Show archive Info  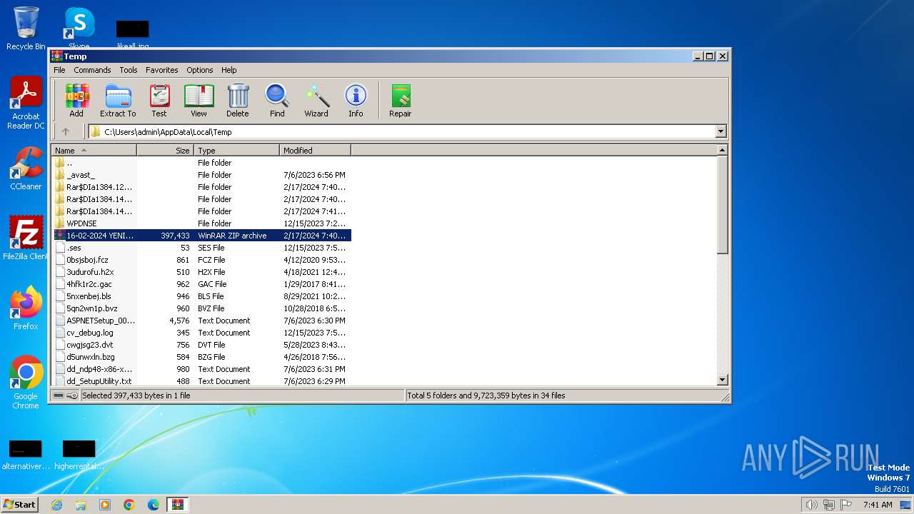(x=356, y=100)
